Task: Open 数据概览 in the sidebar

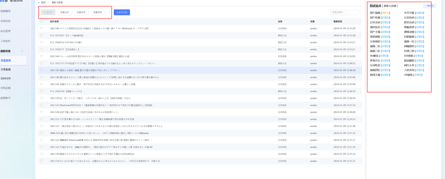Action: click(6, 11)
